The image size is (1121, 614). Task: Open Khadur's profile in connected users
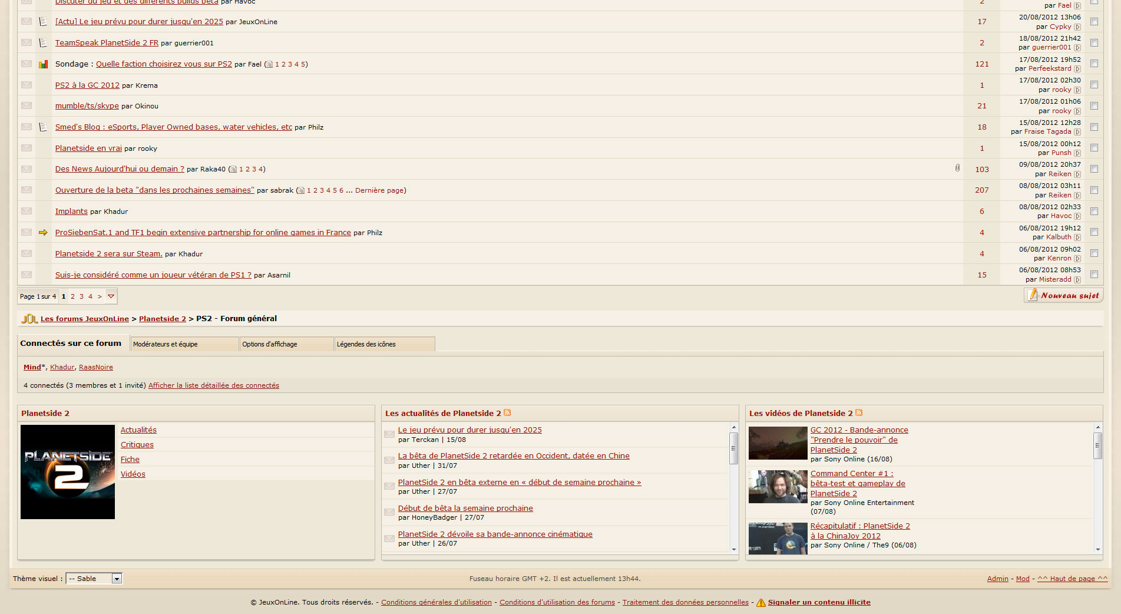[x=62, y=367]
